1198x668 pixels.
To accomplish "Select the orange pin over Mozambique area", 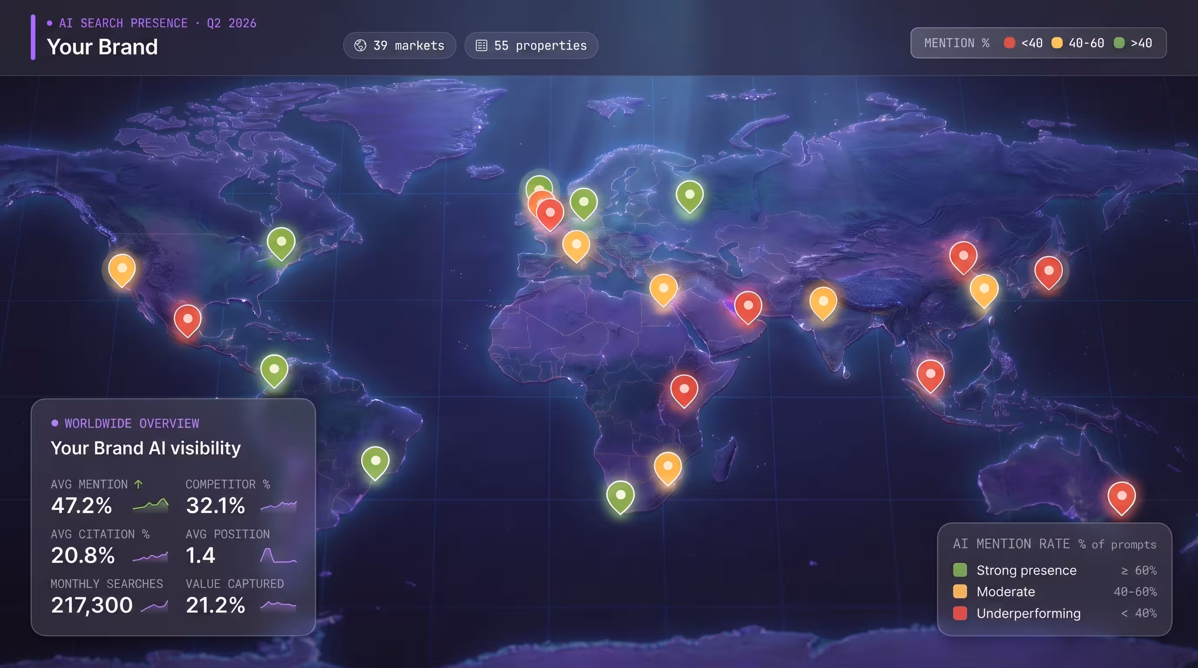I will tap(668, 468).
